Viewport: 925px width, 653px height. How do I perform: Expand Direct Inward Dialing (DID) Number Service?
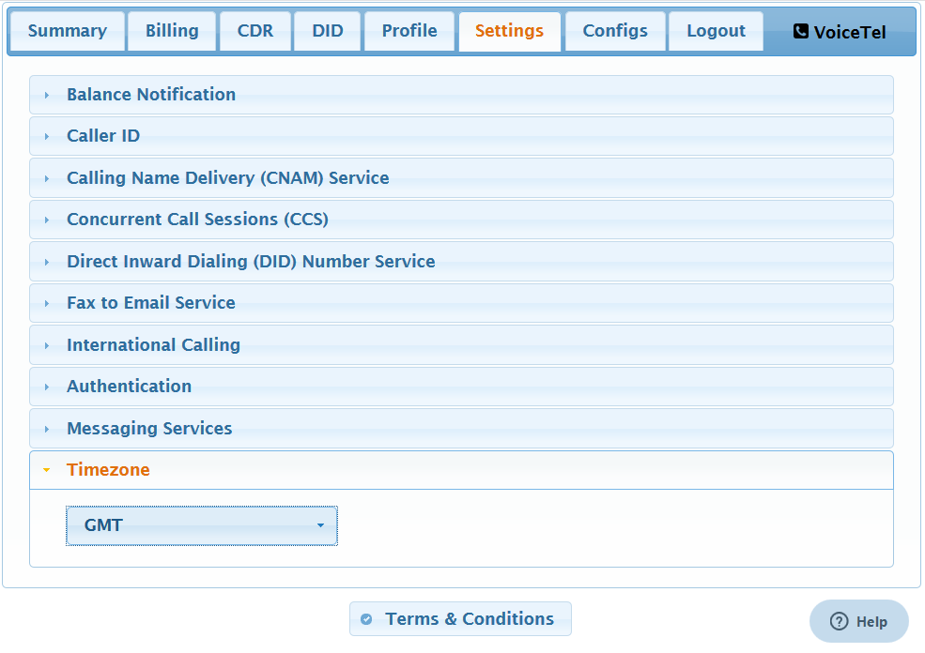tap(461, 261)
